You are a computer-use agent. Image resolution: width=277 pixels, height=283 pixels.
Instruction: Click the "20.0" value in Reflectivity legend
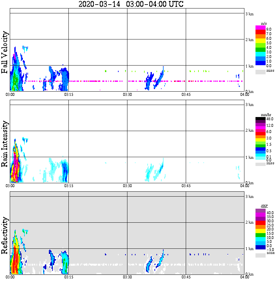coord(270,229)
